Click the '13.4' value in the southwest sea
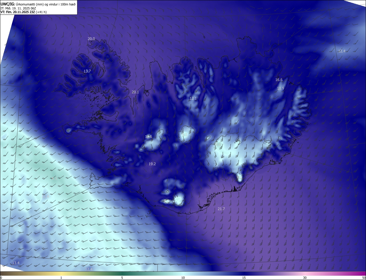 16,263
